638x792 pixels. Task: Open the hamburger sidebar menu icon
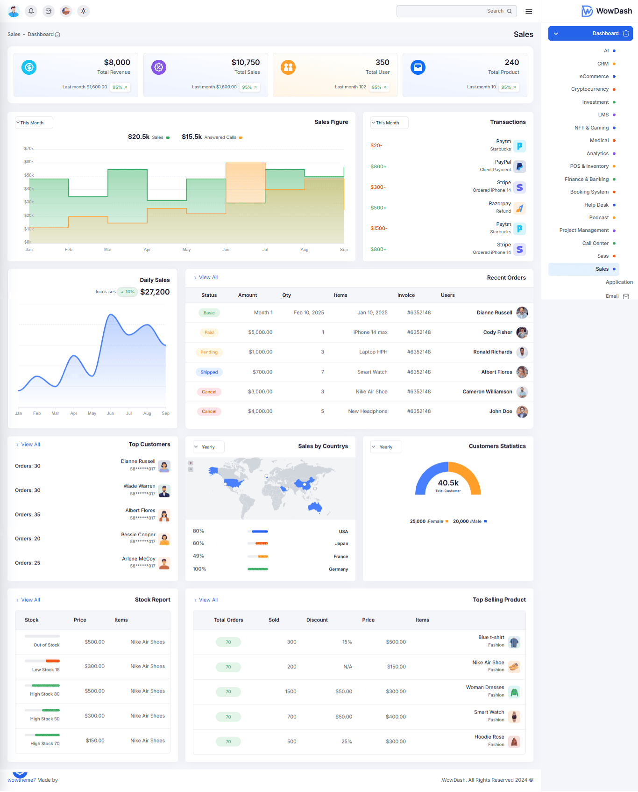pos(529,11)
